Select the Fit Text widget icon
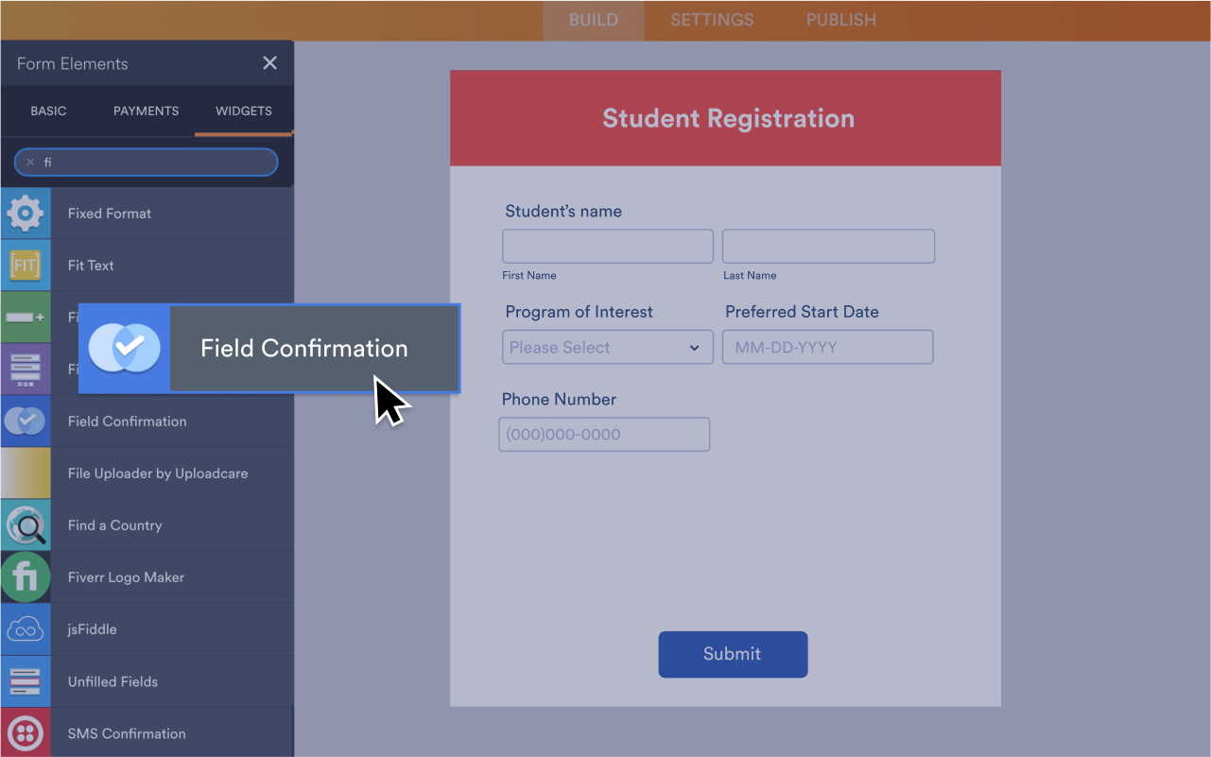The image size is (1211, 757). 26,266
